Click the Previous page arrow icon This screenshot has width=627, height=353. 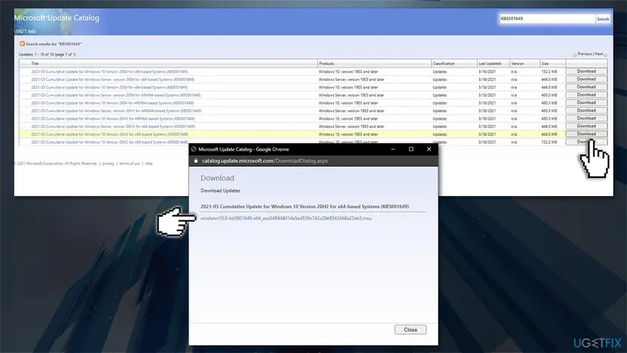(575, 55)
